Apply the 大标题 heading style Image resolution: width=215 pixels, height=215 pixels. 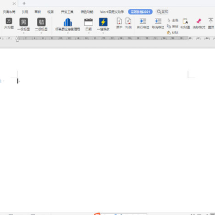tap(9, 23)
